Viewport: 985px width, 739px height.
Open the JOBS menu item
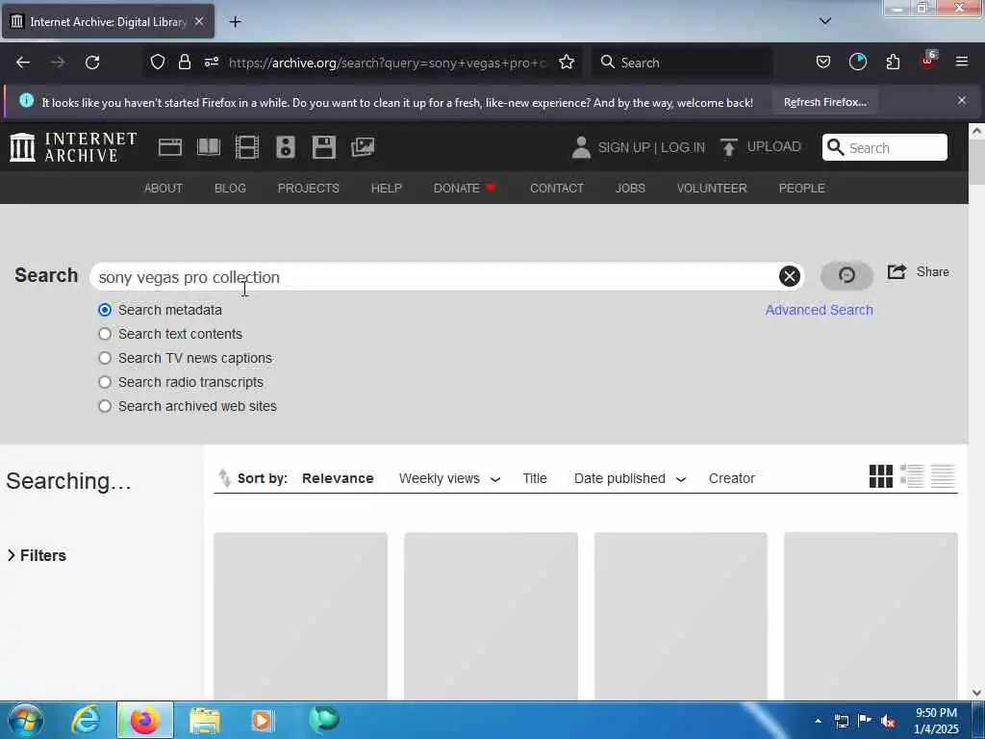pos(630,188)
